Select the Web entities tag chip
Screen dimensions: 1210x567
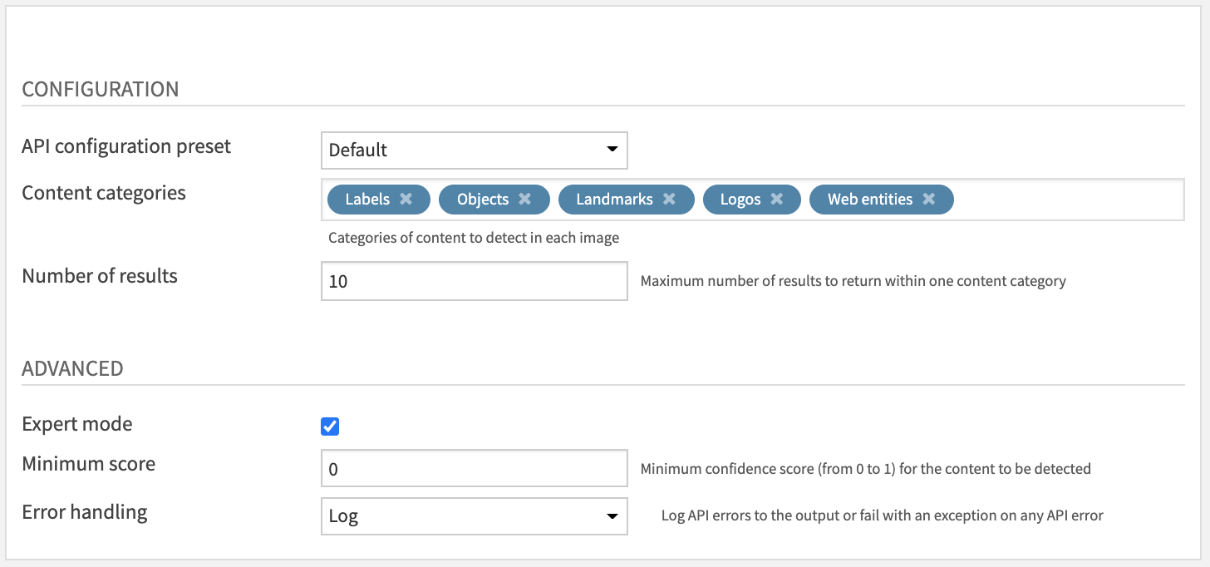(x=868, y=200)
